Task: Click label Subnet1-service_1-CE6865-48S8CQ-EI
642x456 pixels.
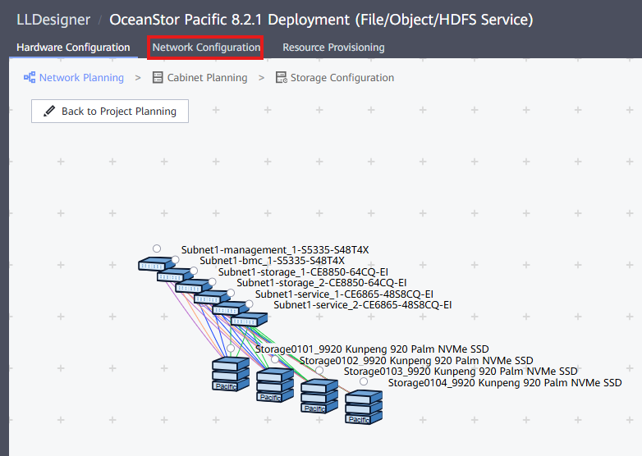Action: pyautogui.click(x=344, y=294)
